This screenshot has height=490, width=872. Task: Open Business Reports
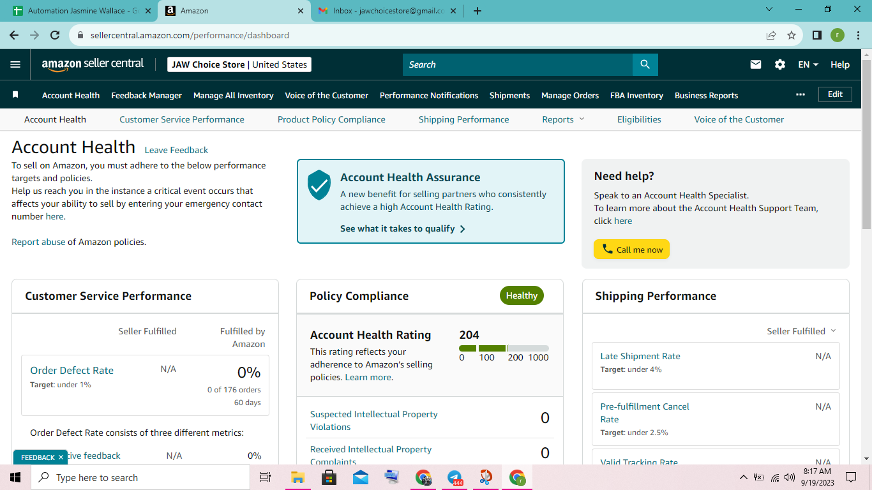click(706, 95)
